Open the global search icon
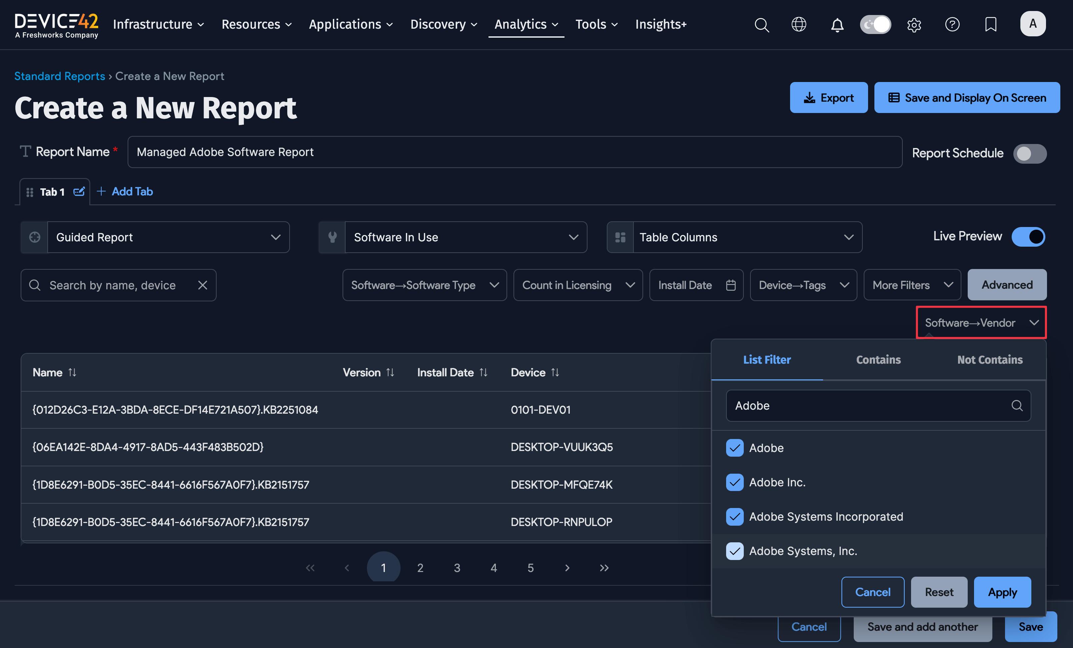This screenshot has width=1073, height=648. (x=762, y=25)
